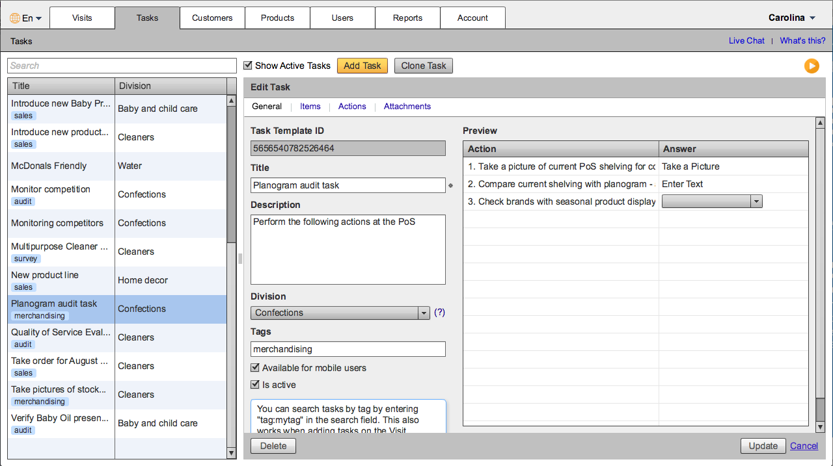Click the task Search input field
Viewport: 833px width, 466px height.
(x=122, y=66)
